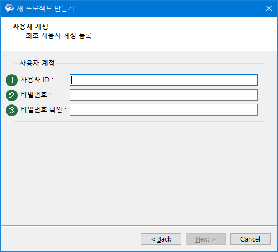
Task: Click the green number 1 badge
Action: pos(12,80)
